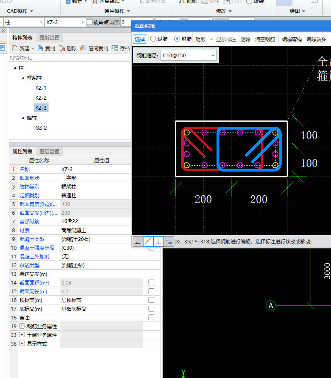Image resolution: width=331 pixels, height=378 pixels.
Task: Open the 修改 ribbon group menu
Action: pos(224,11)
